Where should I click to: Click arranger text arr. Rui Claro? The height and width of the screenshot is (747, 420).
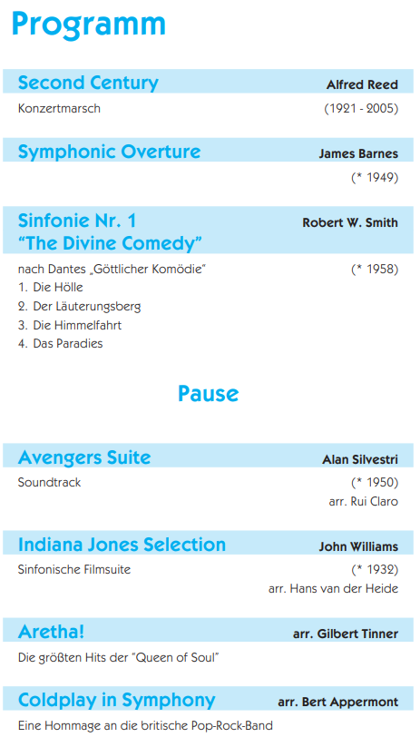coord(364,502)
